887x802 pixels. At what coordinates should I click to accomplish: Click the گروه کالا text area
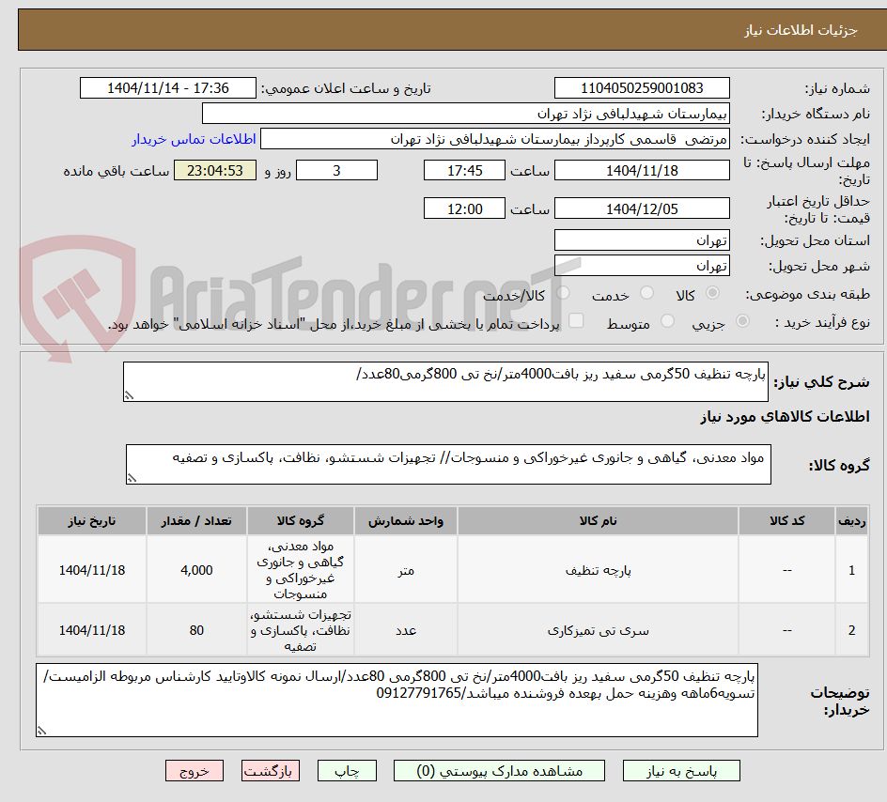coord(448,464)
